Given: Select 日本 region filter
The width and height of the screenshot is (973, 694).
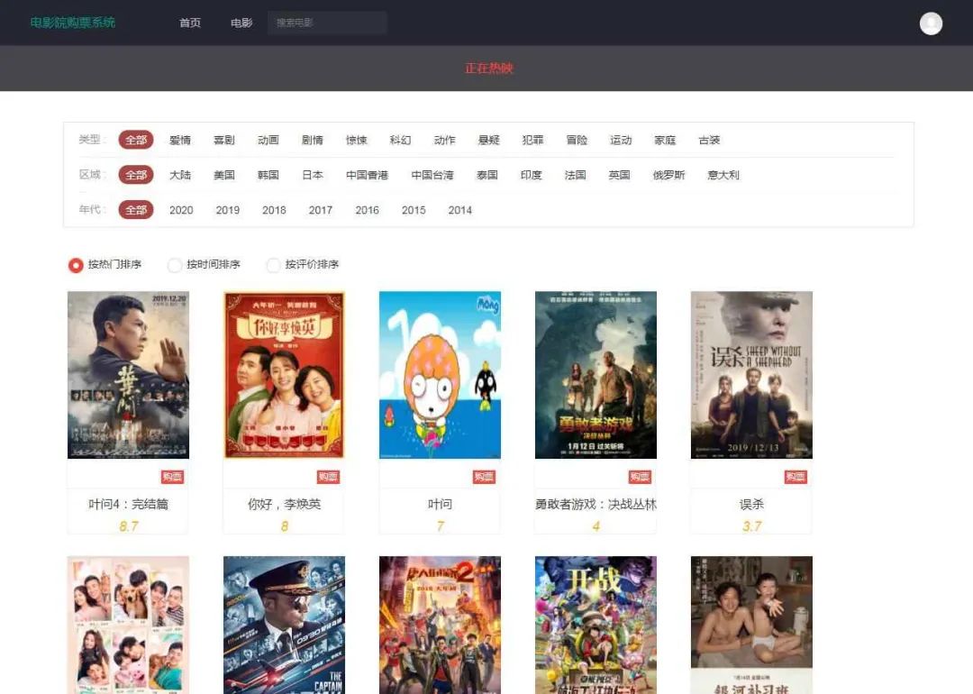Looking at the screenshot, I should [312, 175].
